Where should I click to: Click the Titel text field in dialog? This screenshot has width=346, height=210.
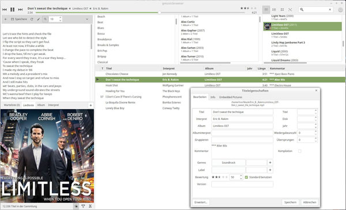[242, 112]
